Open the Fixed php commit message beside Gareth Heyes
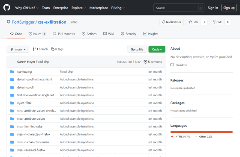This screenshot has height=157, width=240. (42, 62)
